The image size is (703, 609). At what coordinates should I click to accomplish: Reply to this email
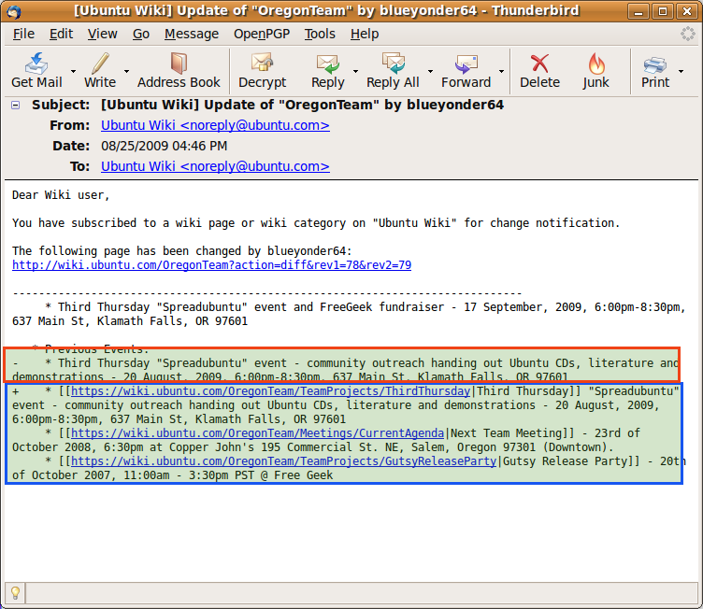click(328, 70)
